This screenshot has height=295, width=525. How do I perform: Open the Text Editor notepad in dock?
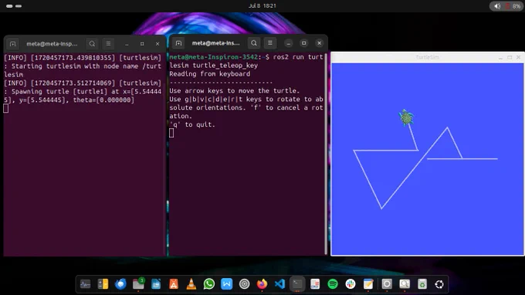click(x=368, y=284)
